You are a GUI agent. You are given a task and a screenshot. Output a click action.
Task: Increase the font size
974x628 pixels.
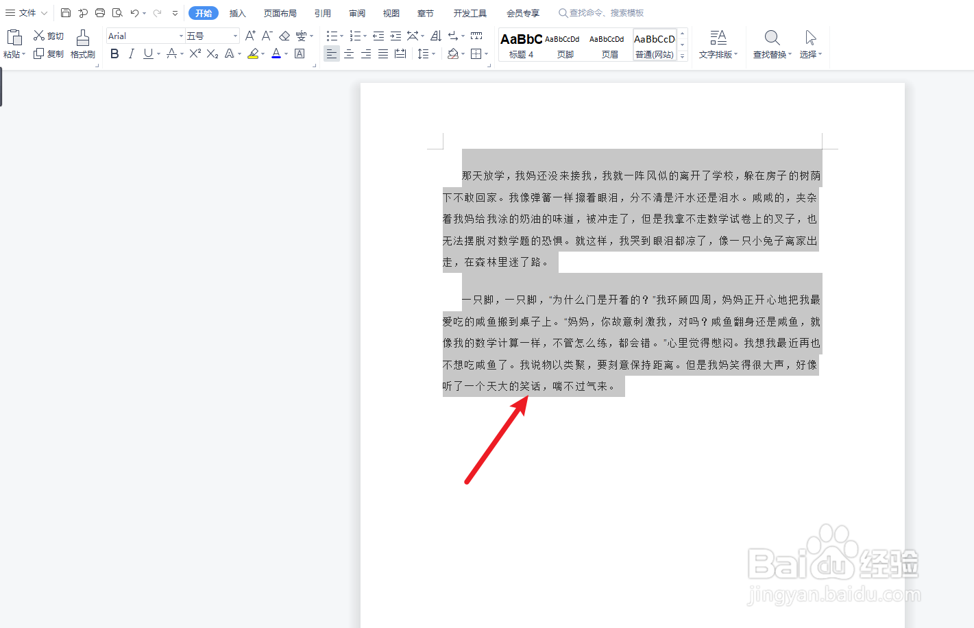(249, 35)
